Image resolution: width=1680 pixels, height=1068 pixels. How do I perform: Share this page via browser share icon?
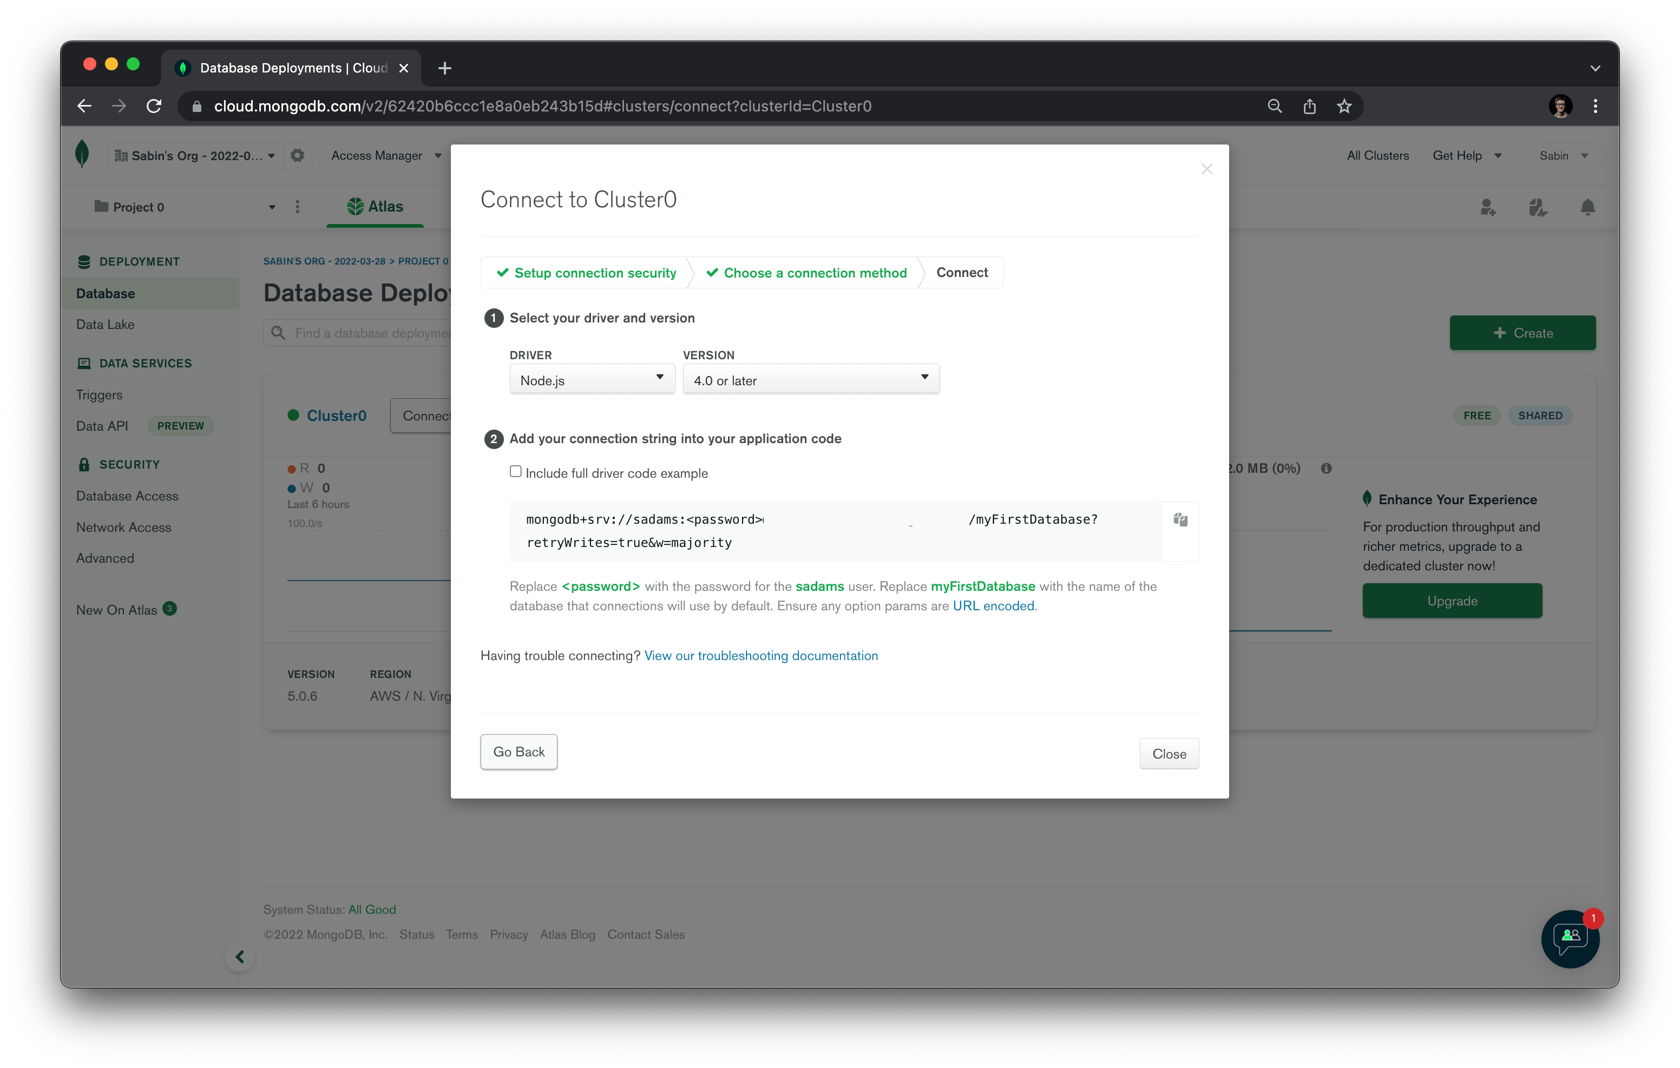[1309, 106]
